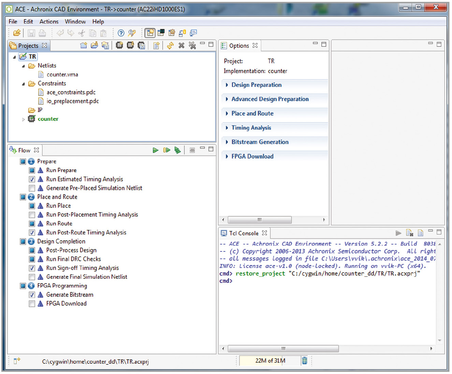This screenshot has width=452, height=374.
Task: Enable Generate Pre-Placed Simulation Netlist checkbox
Action: [32, 188]
